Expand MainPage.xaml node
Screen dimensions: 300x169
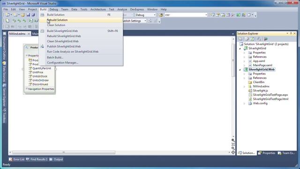pos(244,65)
